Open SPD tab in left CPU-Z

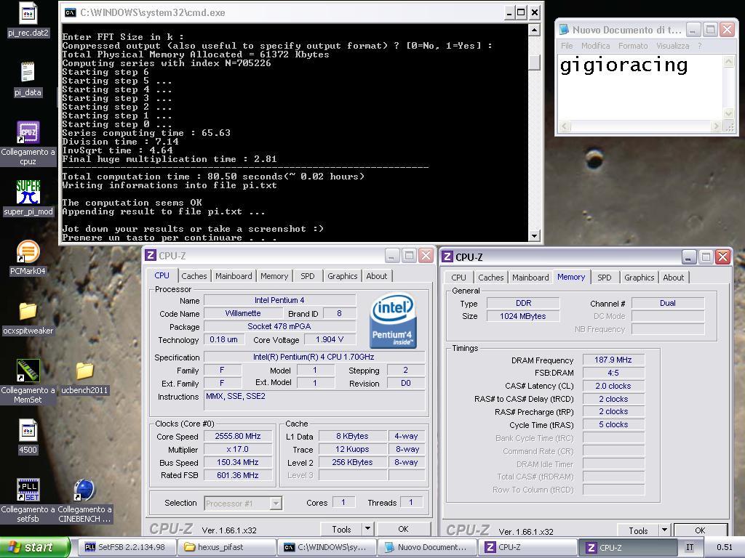click(308, 276)
